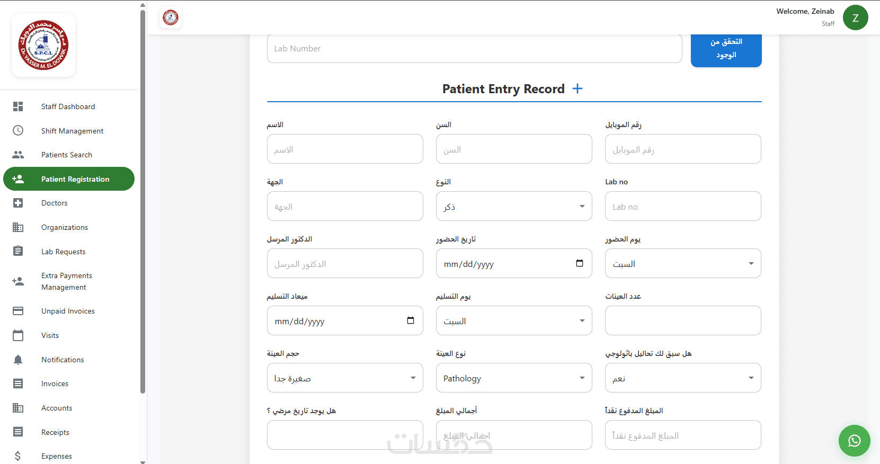Click the Extra Payments Management link
Viewport: 880px width, 464px height.
pyautogui.click(x=67, y=281)
